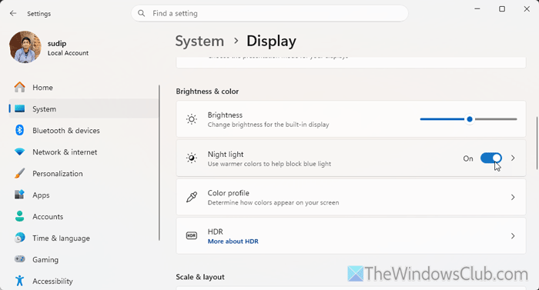Image resolution: width=539 pixels, height=290 pixels.
Task: Click the HDR row title
Action: pos(215,232)
